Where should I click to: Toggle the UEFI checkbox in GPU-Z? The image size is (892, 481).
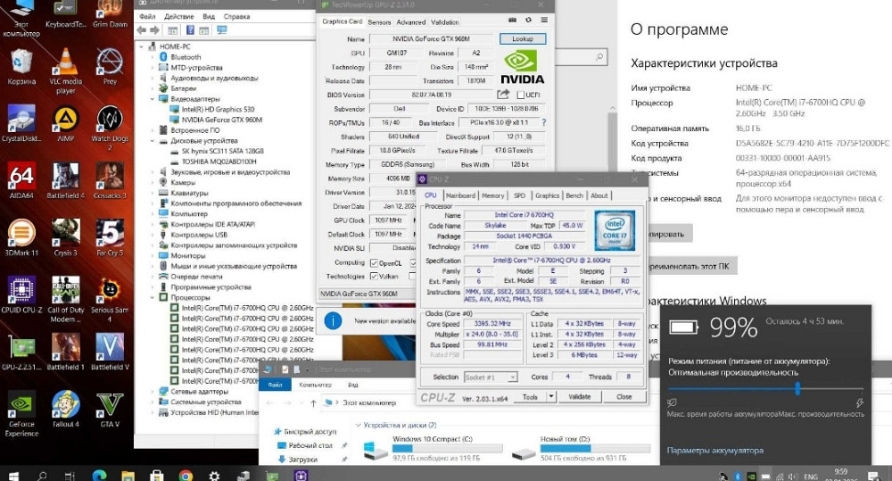[x=521, y=95]
